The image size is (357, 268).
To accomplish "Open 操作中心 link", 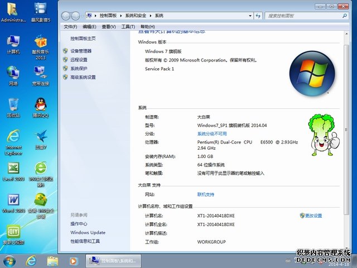I will [79, 224].
